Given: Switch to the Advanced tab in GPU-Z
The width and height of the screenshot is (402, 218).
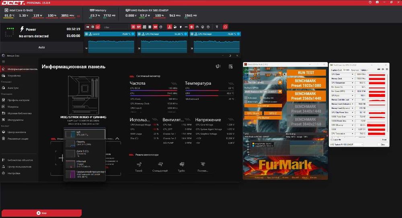Looking at the screenshot, I should tap(355, 70).
